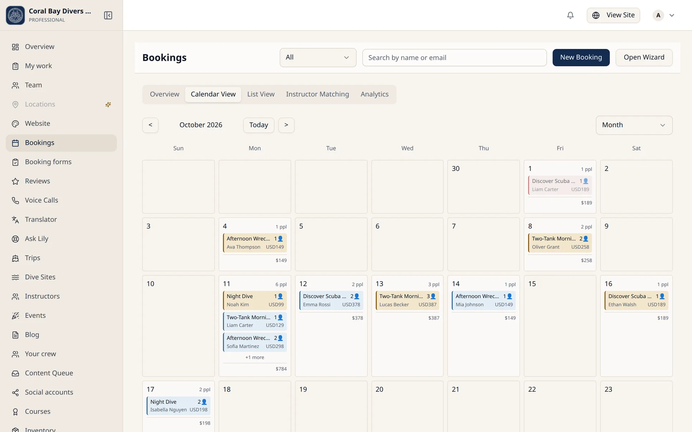Go to Today in calendar

point(258,125)
